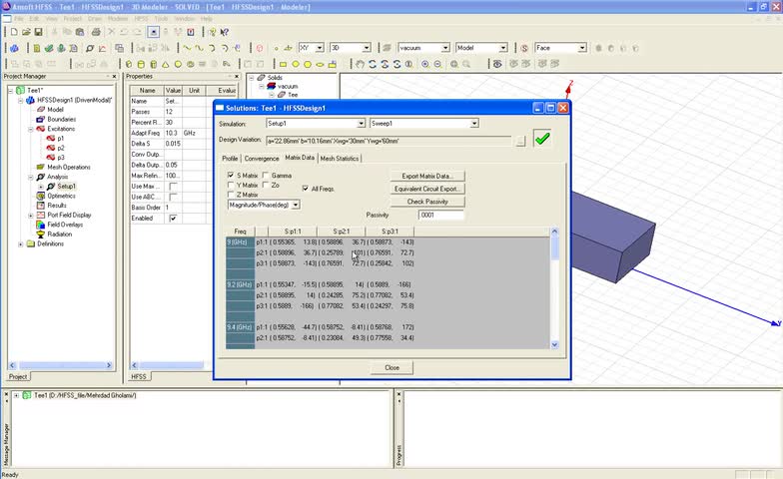Switch to the Convergence tab
The image size is (783, 479).
[262, 158]
